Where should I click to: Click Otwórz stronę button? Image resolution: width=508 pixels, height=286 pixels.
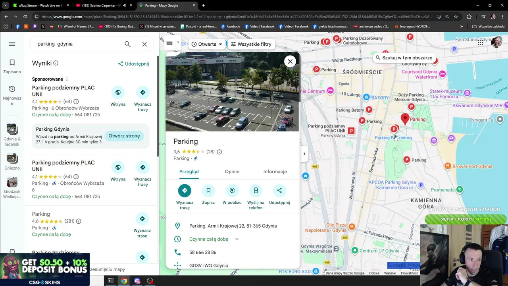pyautogui.click(x=124, y=136)
